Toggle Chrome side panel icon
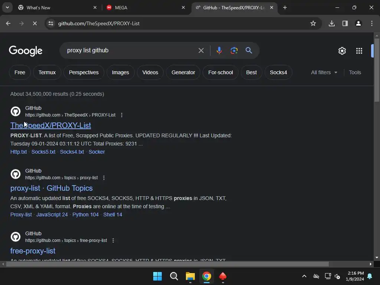This screenshot has height=285, width=380. pyautogui.click(x=345, y=23)
